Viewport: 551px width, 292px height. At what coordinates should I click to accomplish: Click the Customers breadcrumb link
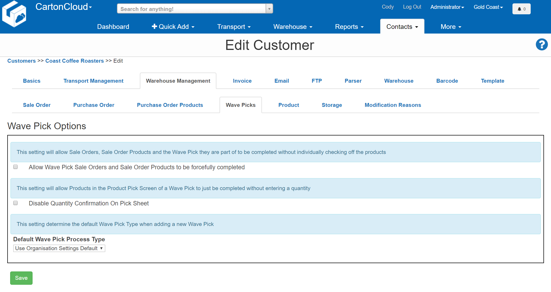(21, 61)
